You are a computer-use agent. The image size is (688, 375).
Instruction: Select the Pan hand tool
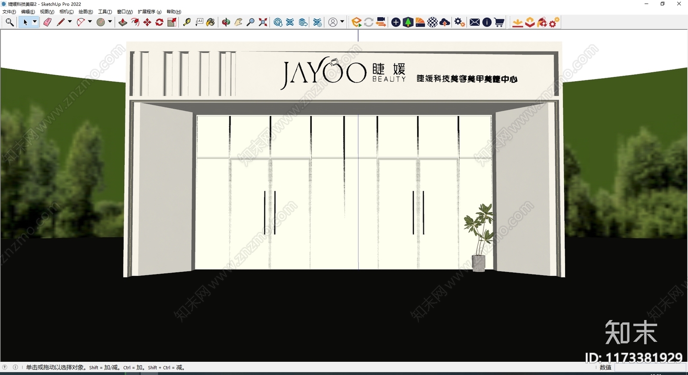pyautogui.click(x=238, y=22)
